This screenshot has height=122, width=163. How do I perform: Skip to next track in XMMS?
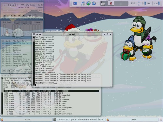click(19, 15)
